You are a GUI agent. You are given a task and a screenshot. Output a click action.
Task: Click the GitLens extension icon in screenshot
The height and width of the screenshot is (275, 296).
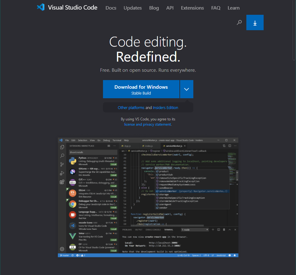point(72,172)
